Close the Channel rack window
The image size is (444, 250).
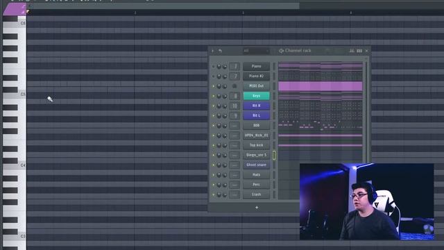(367, 51)
